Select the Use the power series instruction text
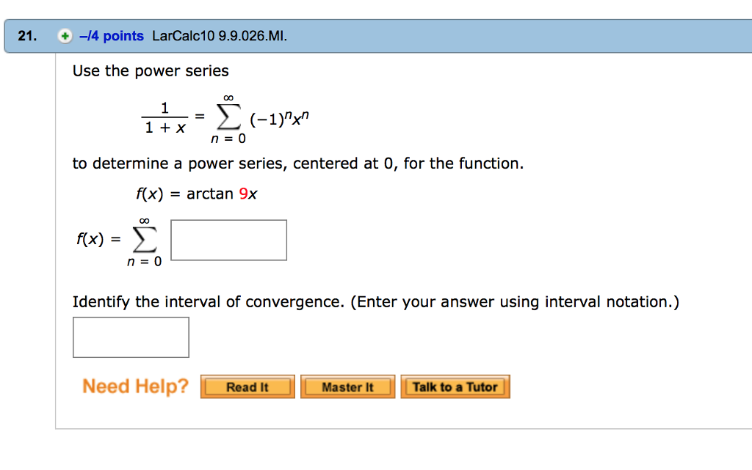The image size is (752, 470). pos(151,70)
